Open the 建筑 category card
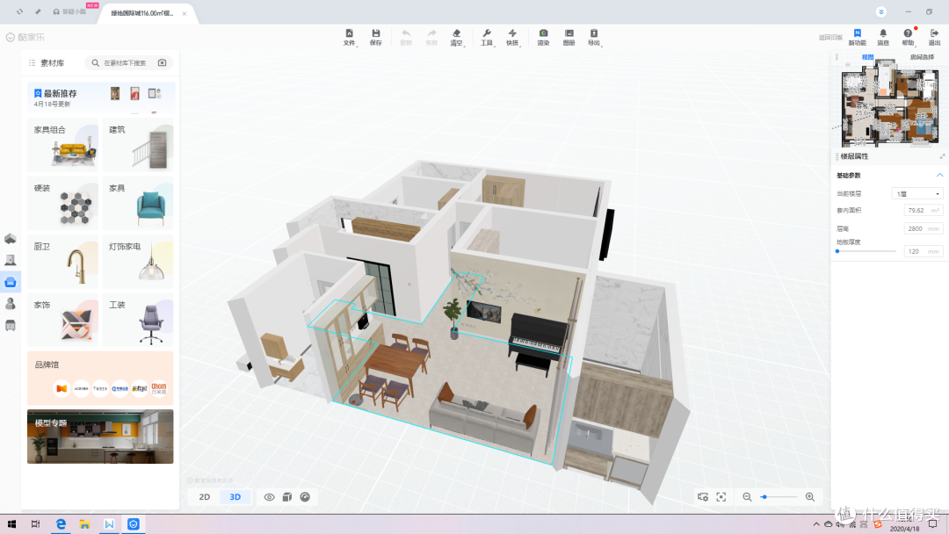The height and width of the screenshot is (534, 949). [x=138, y=145]
